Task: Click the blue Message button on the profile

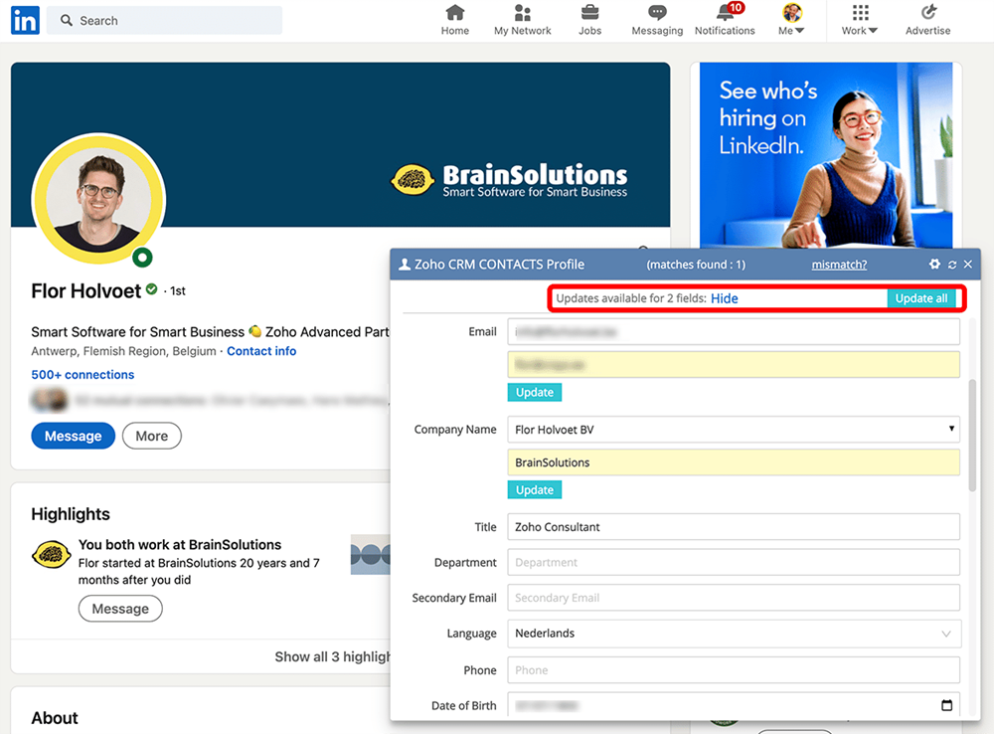Action: coord(73,436)
